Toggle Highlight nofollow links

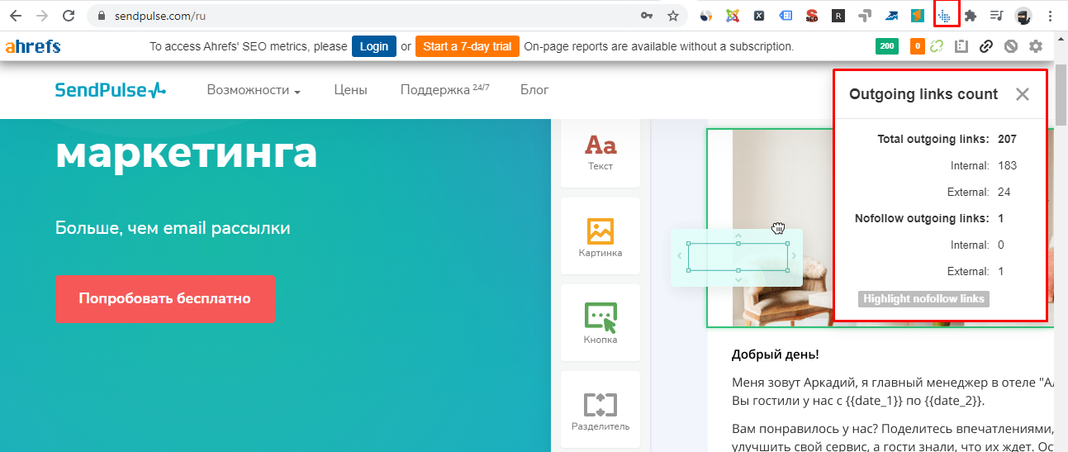[x=923, y=298]
